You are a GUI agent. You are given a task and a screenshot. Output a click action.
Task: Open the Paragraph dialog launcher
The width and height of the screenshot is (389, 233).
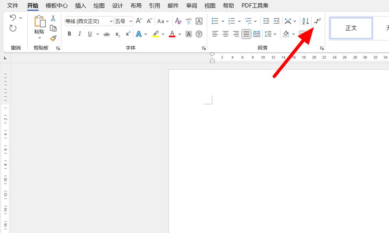click(322, 48)
